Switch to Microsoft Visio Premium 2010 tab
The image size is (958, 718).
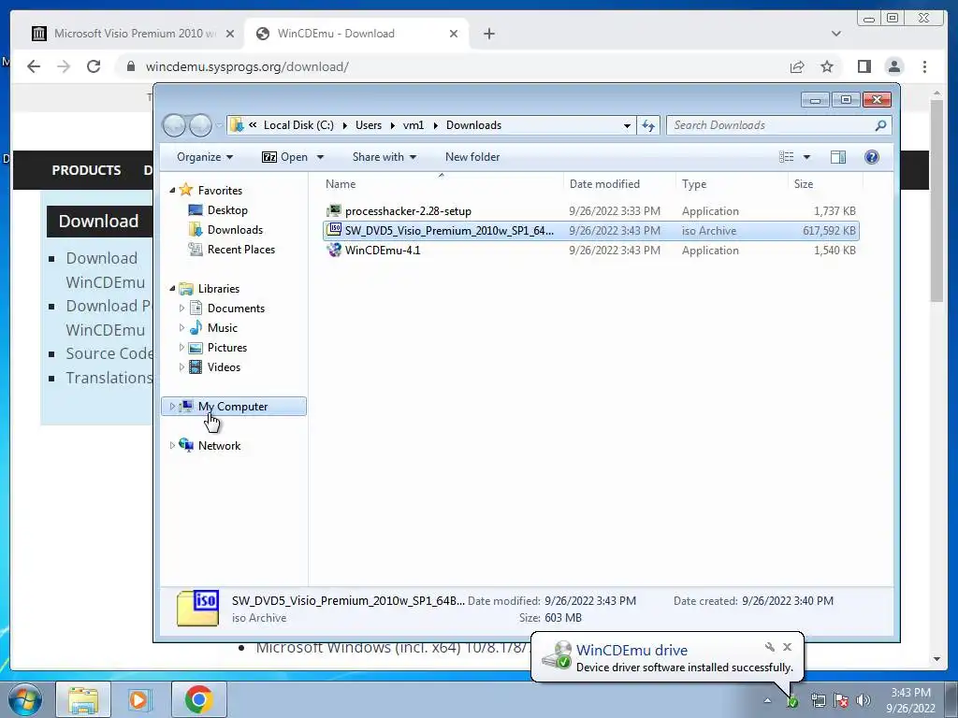[133, 34]
